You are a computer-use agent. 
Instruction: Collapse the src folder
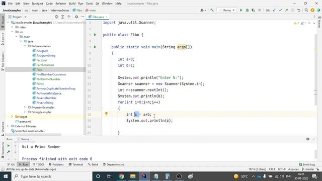12,32
